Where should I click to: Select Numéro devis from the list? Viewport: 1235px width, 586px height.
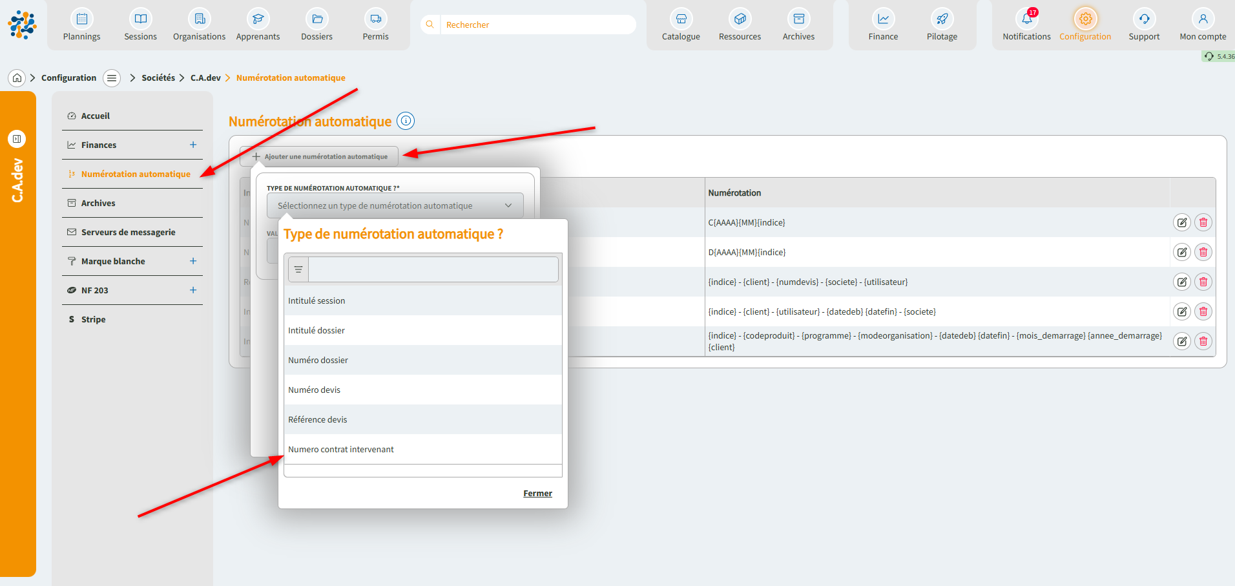pos(315,390)
